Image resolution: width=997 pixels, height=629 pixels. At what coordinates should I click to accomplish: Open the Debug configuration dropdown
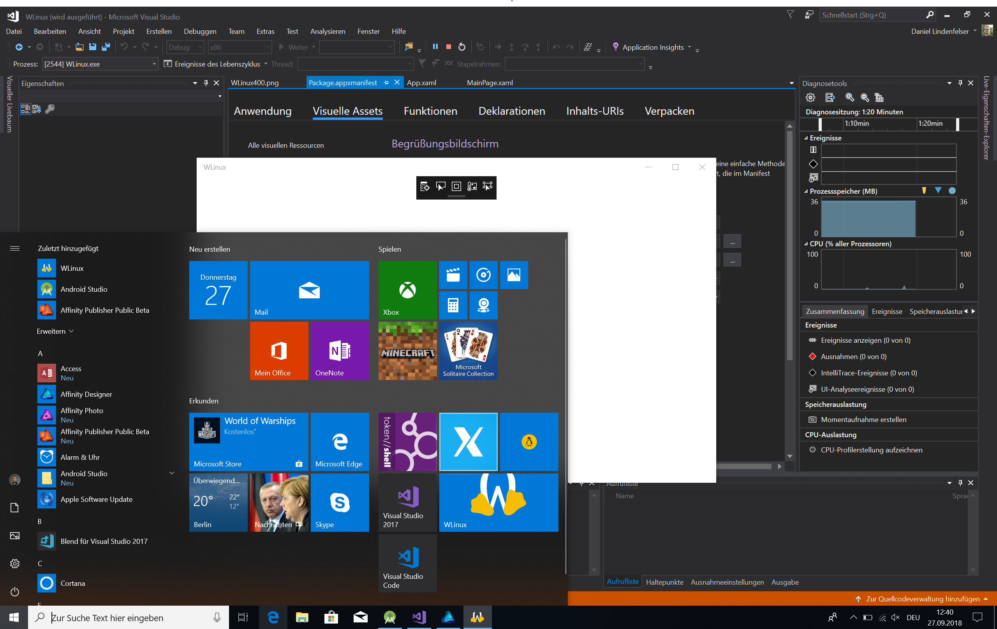point(185,47)
